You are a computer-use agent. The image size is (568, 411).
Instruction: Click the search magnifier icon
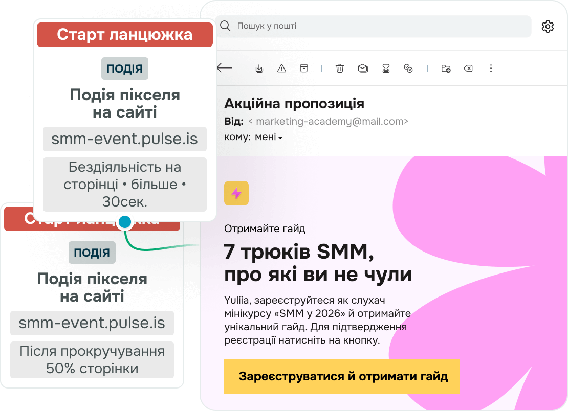225,25
